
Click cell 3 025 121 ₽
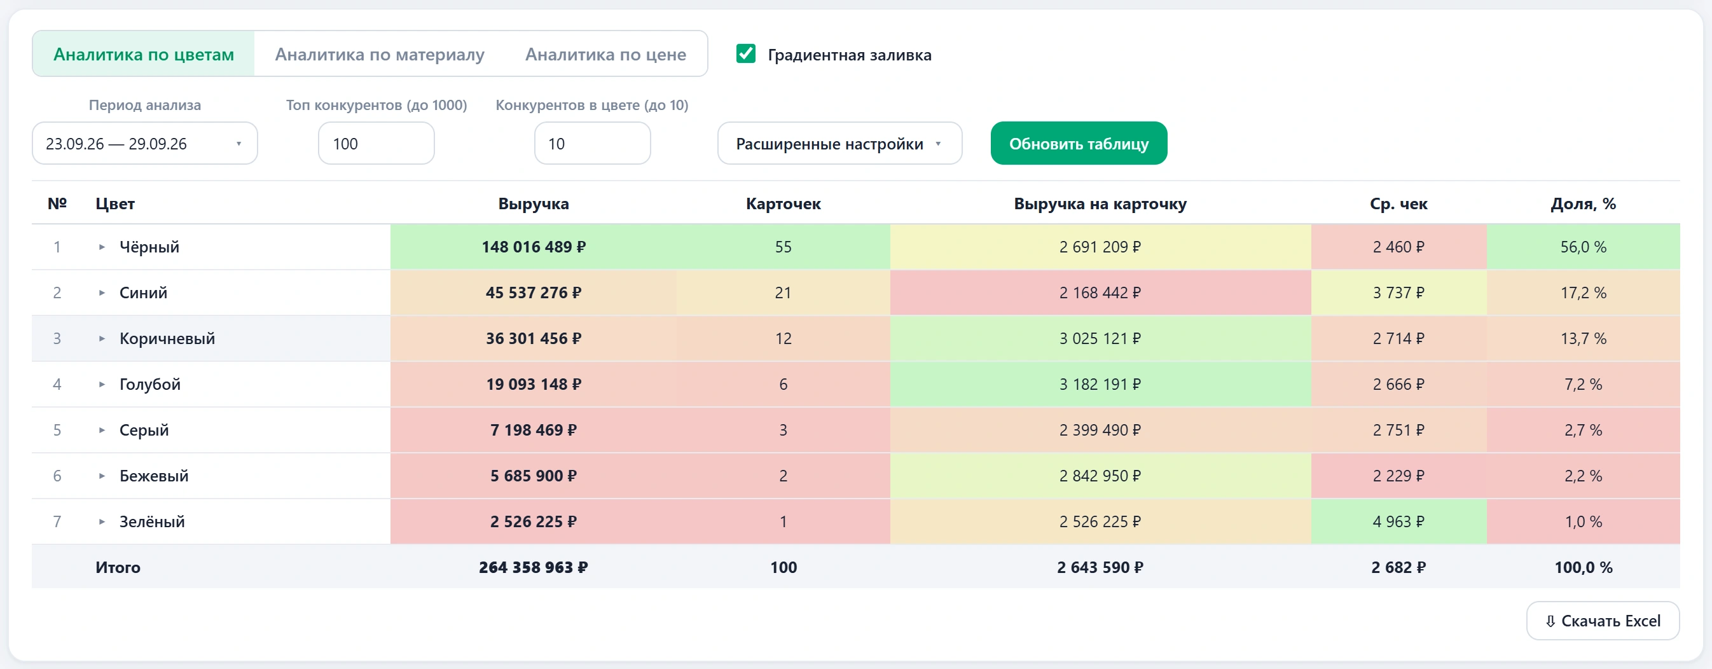[x=1100, y=339]
